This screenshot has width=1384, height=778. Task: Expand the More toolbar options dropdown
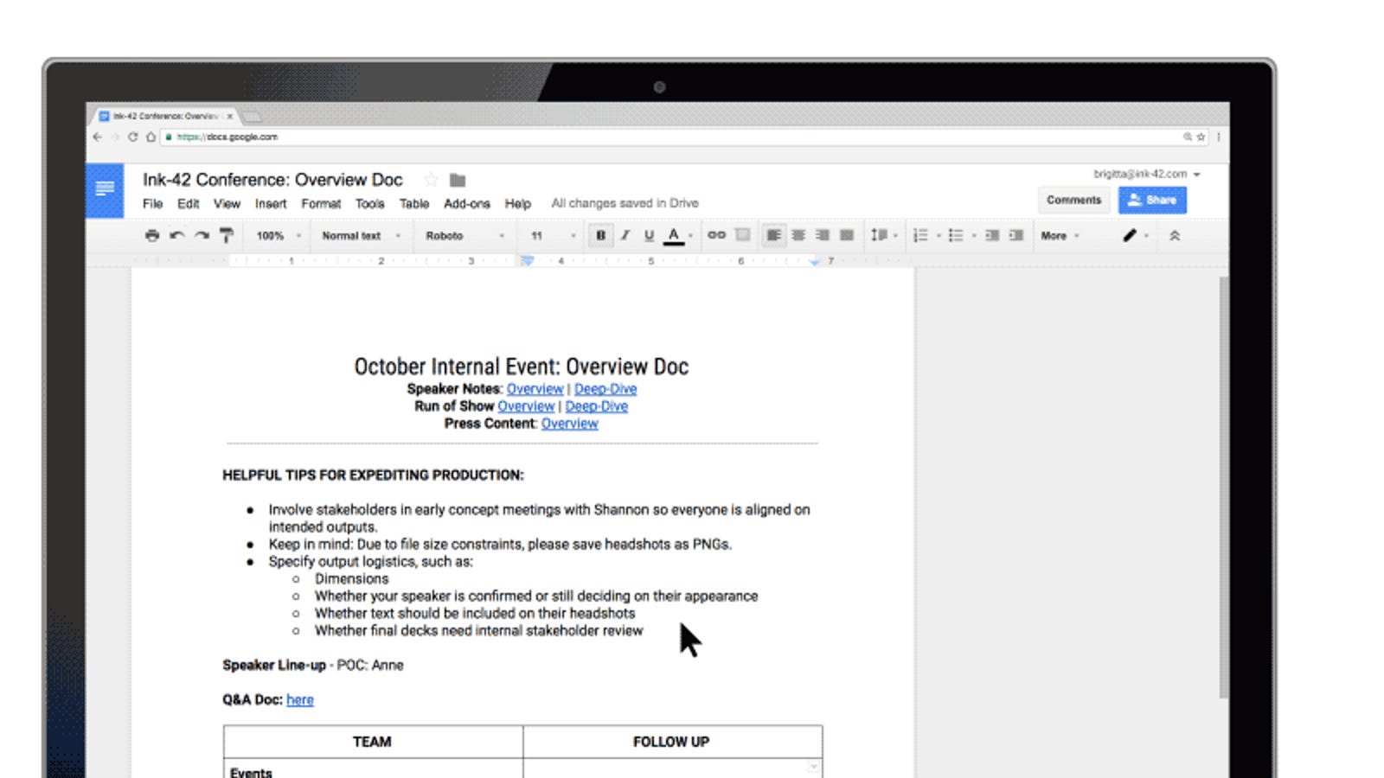pyautogui.click(x=1060, y=235)
